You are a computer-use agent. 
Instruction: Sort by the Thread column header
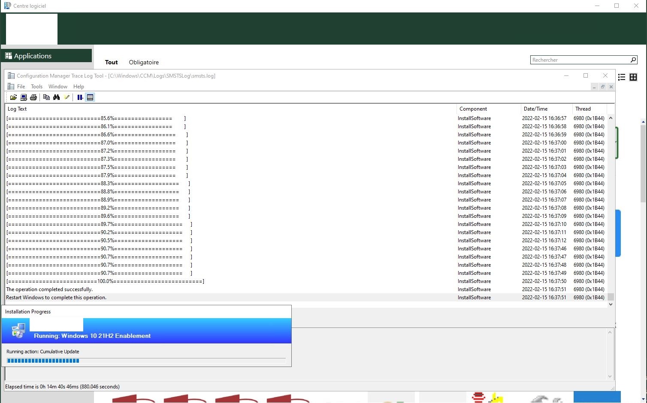pyautogui.click(x=589, y=109)
